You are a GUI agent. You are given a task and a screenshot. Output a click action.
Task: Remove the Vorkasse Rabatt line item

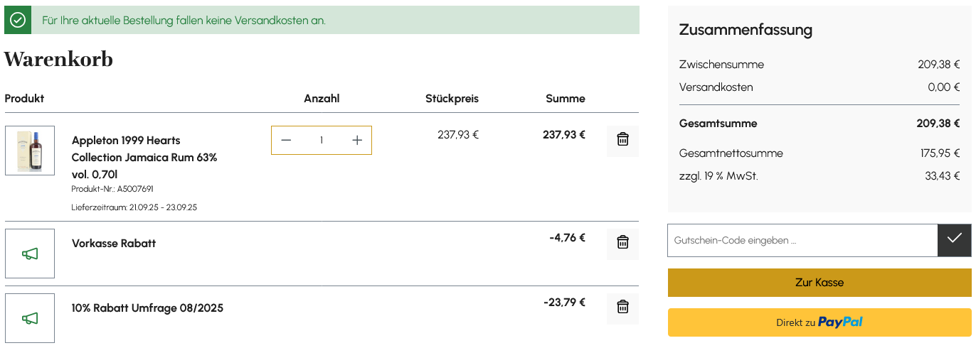622,243
